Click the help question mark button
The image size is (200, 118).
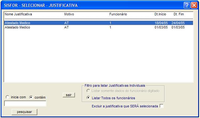187,5
